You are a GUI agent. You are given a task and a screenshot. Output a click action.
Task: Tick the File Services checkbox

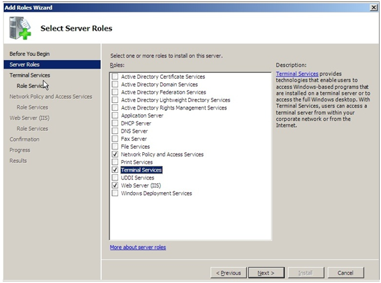[x=115, y=147]
